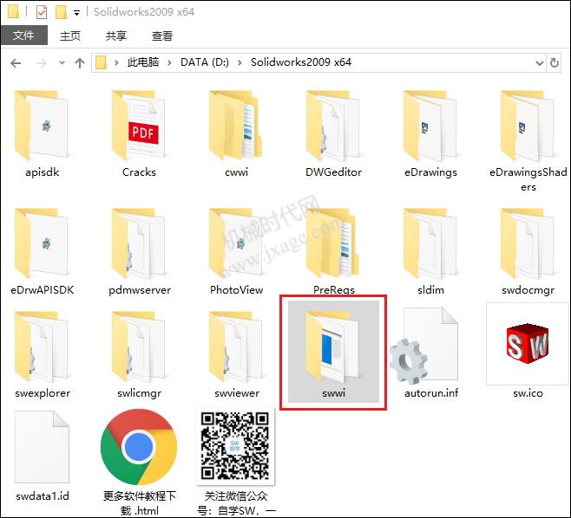Switch to the 共享 ribbon tab

click(x=115, y=36)
